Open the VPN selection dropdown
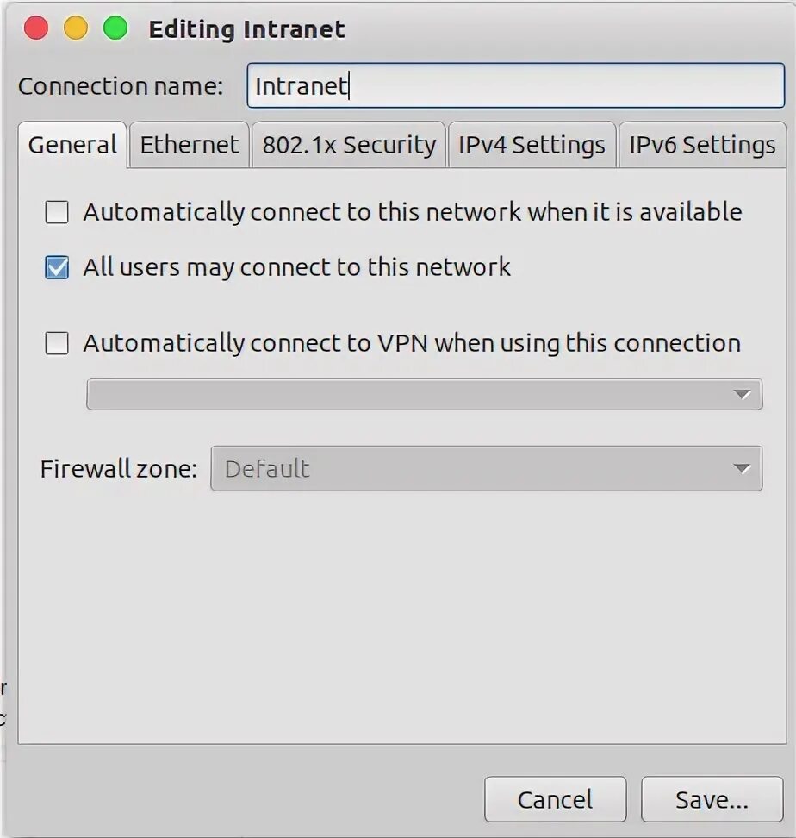This screenshot has height=838, width=796. point(425,394)
